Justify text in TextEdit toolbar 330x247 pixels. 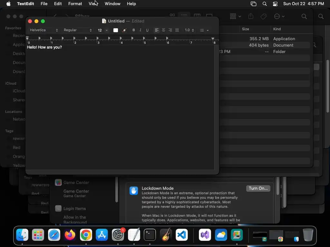pos(177,30)
